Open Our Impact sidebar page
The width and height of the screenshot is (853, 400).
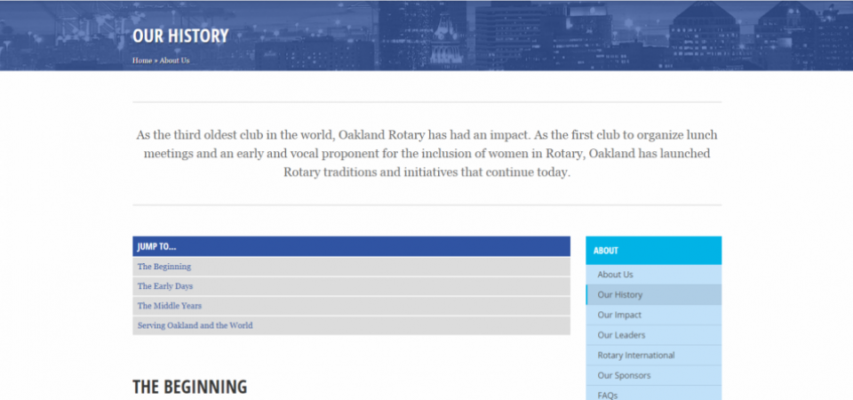tap(653, 315)
